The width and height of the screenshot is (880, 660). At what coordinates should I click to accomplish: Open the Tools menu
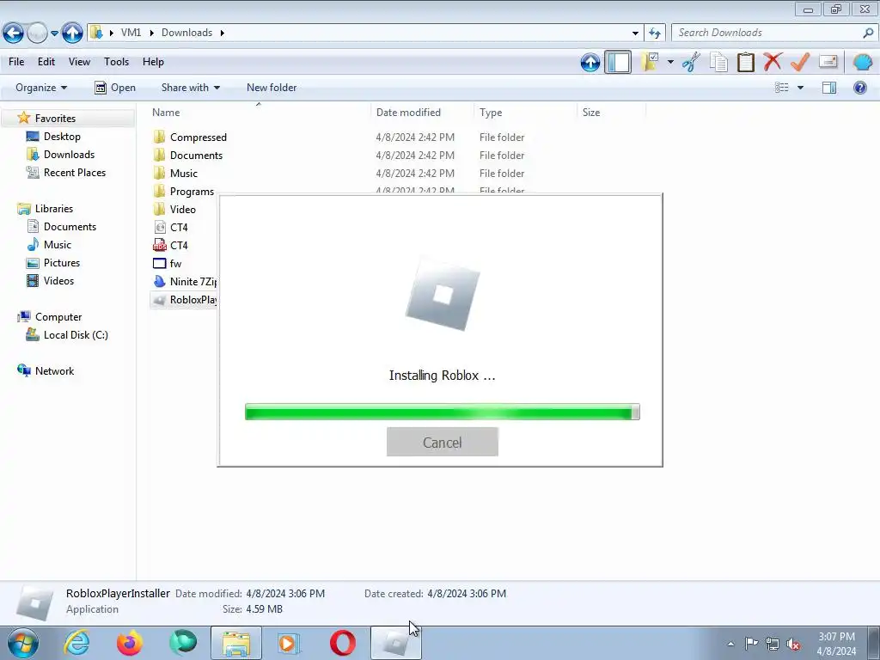[116, 62]
